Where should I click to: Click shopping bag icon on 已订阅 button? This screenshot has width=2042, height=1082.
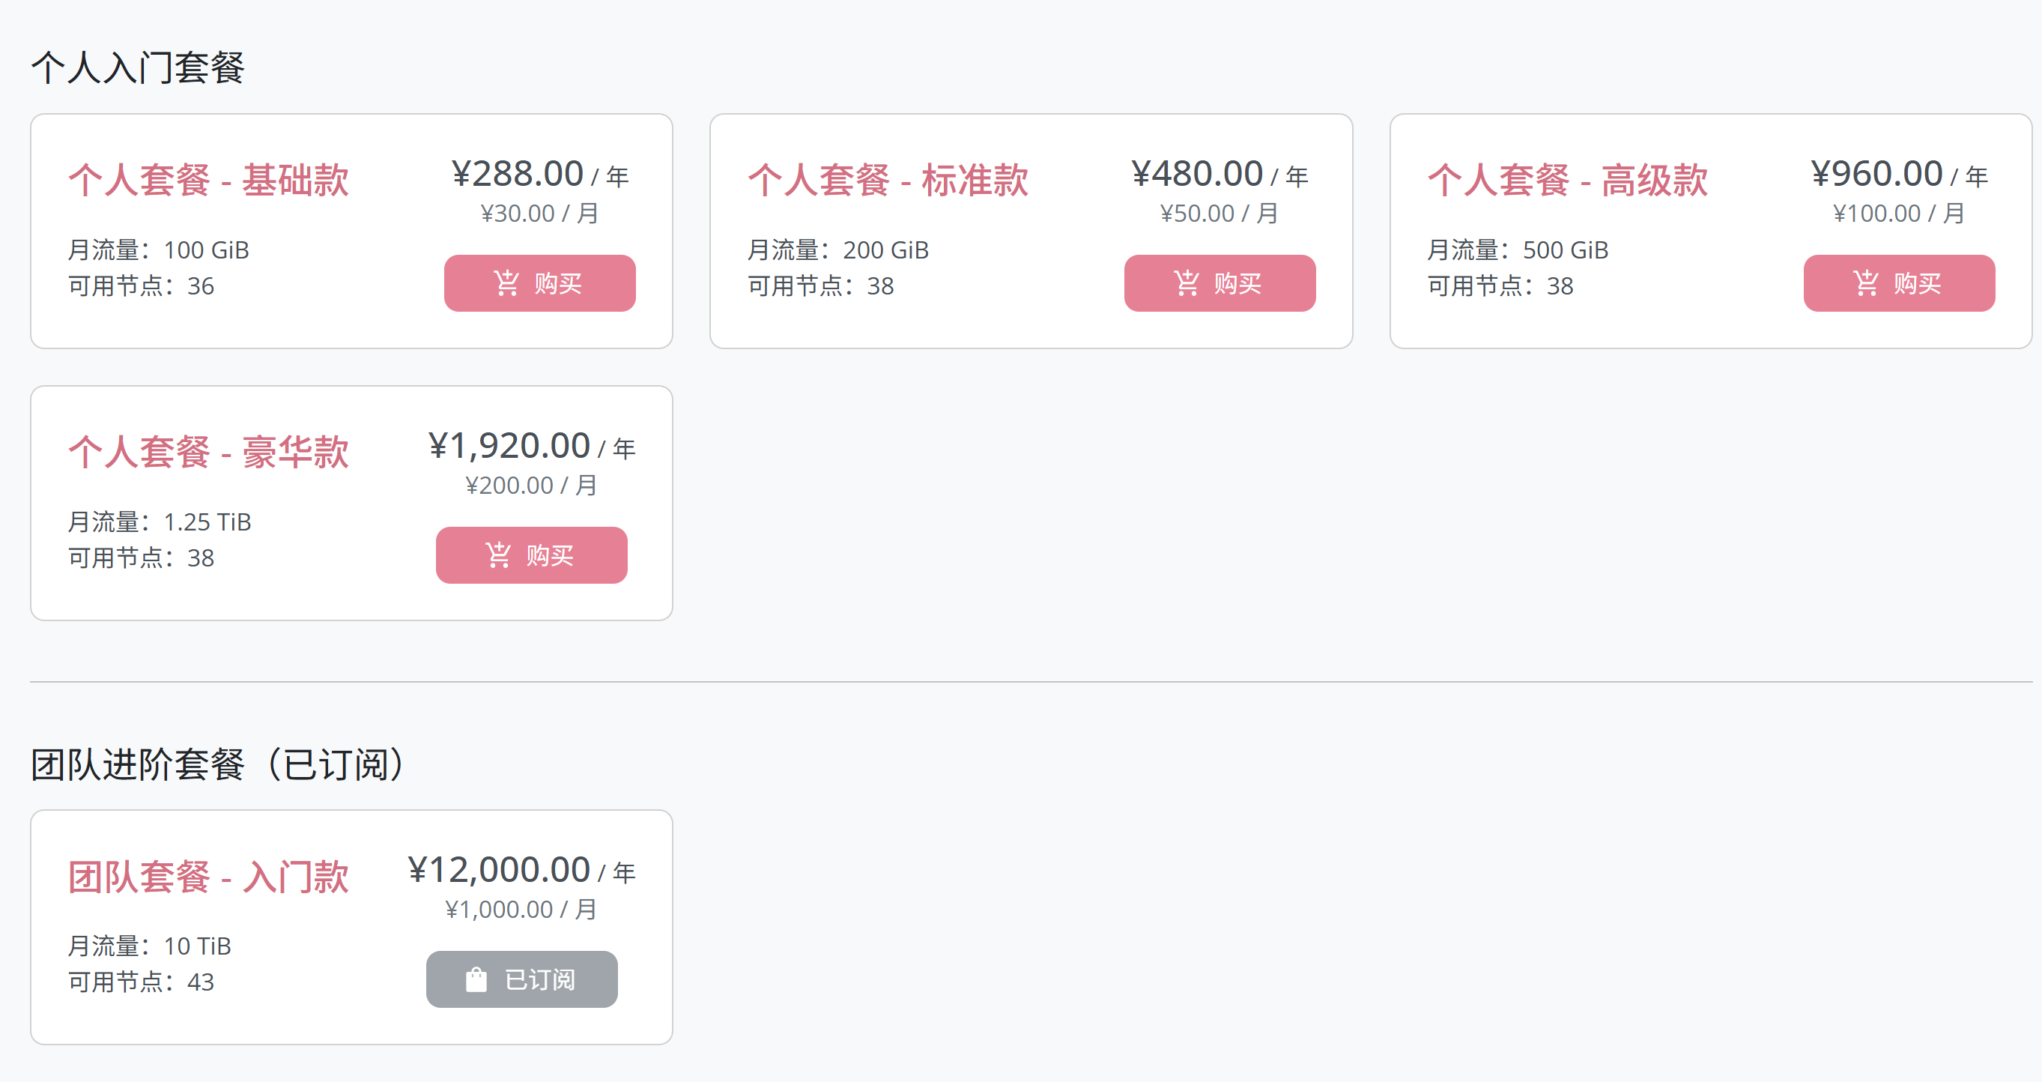pyautogui.click(x=476, y=979)
